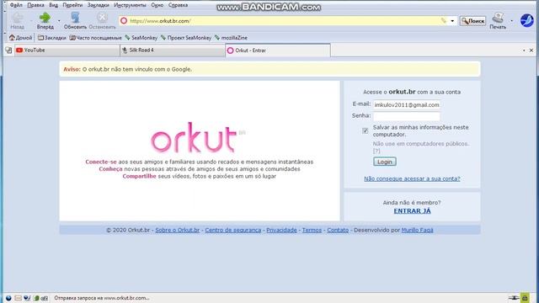Click the tag icon in the address bar

(444, 21)
